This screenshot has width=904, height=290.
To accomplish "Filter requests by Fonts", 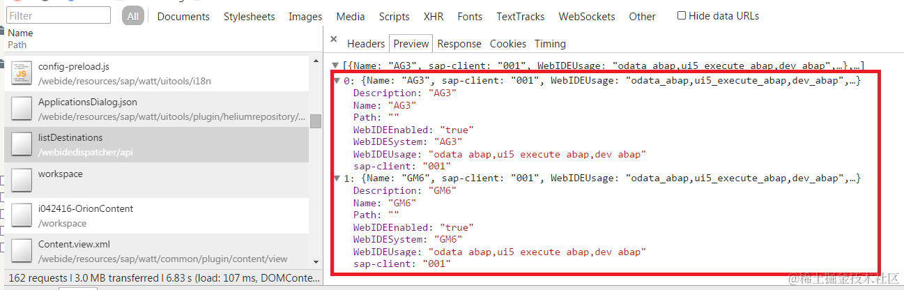I will pyautogui.click(x=470, y=16).
